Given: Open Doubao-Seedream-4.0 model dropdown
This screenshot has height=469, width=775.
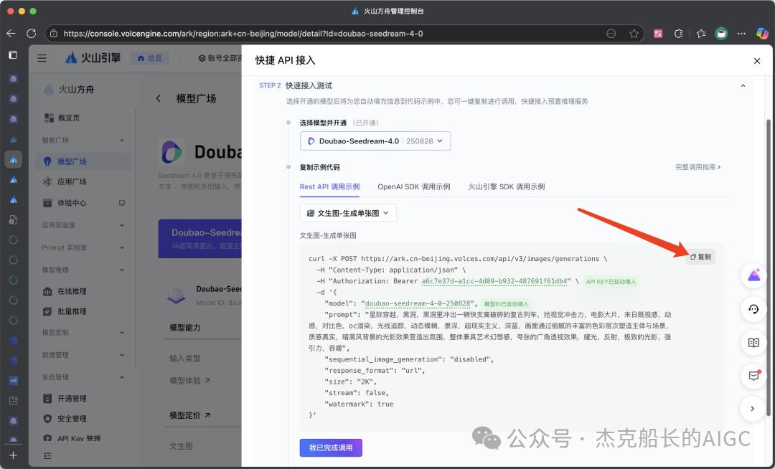Looking at the screenshot, I should click(375, 141).
